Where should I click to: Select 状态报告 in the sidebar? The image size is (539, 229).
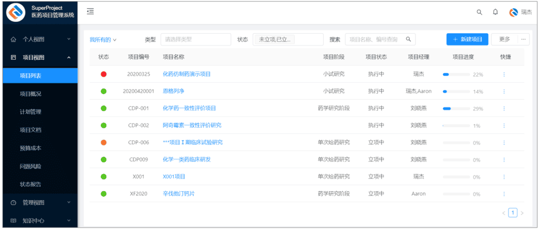pyautogui.click(x=40, y=184)
